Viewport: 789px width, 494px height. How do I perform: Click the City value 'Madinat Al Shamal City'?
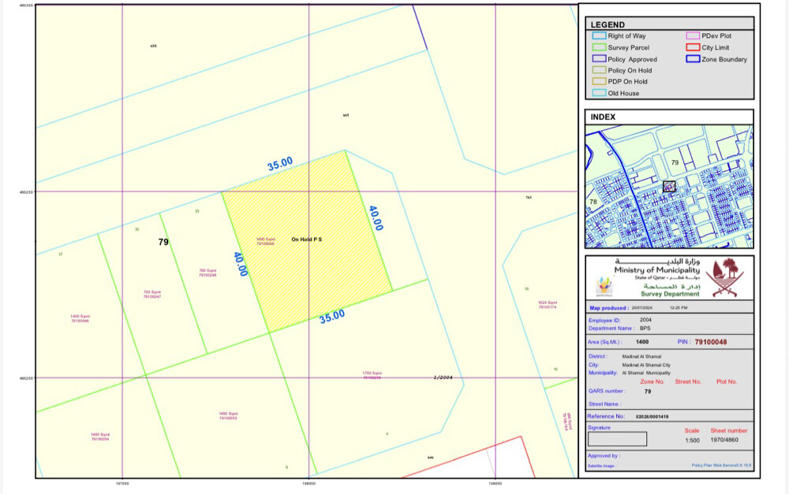pyautogui.click(x=646, y=366)
